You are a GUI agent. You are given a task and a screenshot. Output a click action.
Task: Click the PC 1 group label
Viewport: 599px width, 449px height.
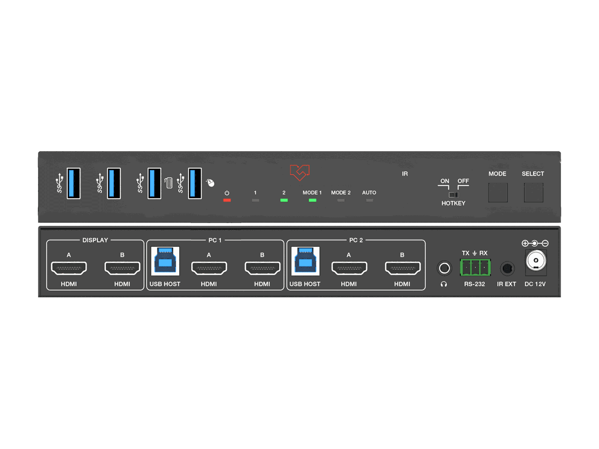pos(215,240)
